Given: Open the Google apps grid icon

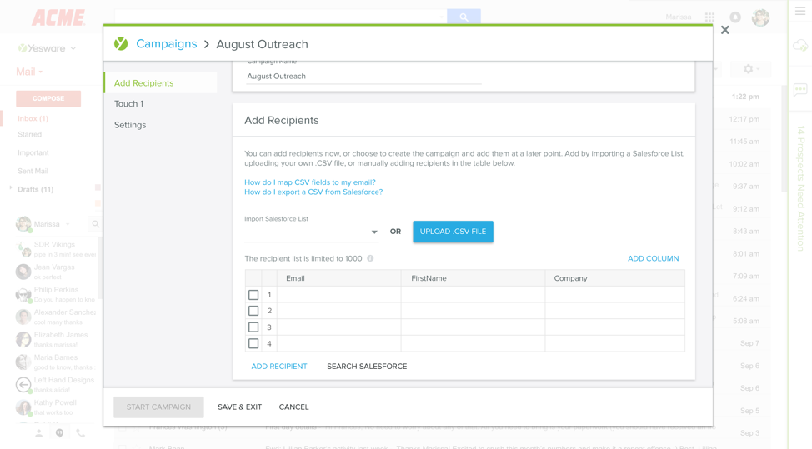Looking at the screenshot, I should click(709, 17).
